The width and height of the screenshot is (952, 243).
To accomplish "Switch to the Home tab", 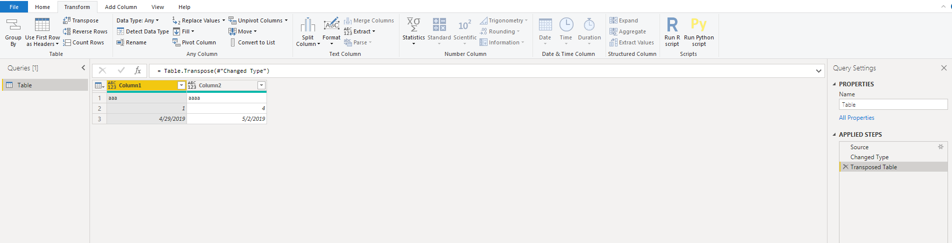I will 42,7.
